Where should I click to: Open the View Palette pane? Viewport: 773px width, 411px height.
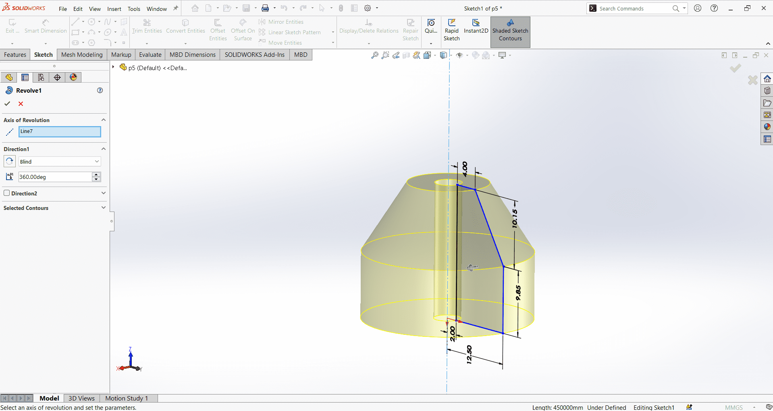tap(767, 115)
